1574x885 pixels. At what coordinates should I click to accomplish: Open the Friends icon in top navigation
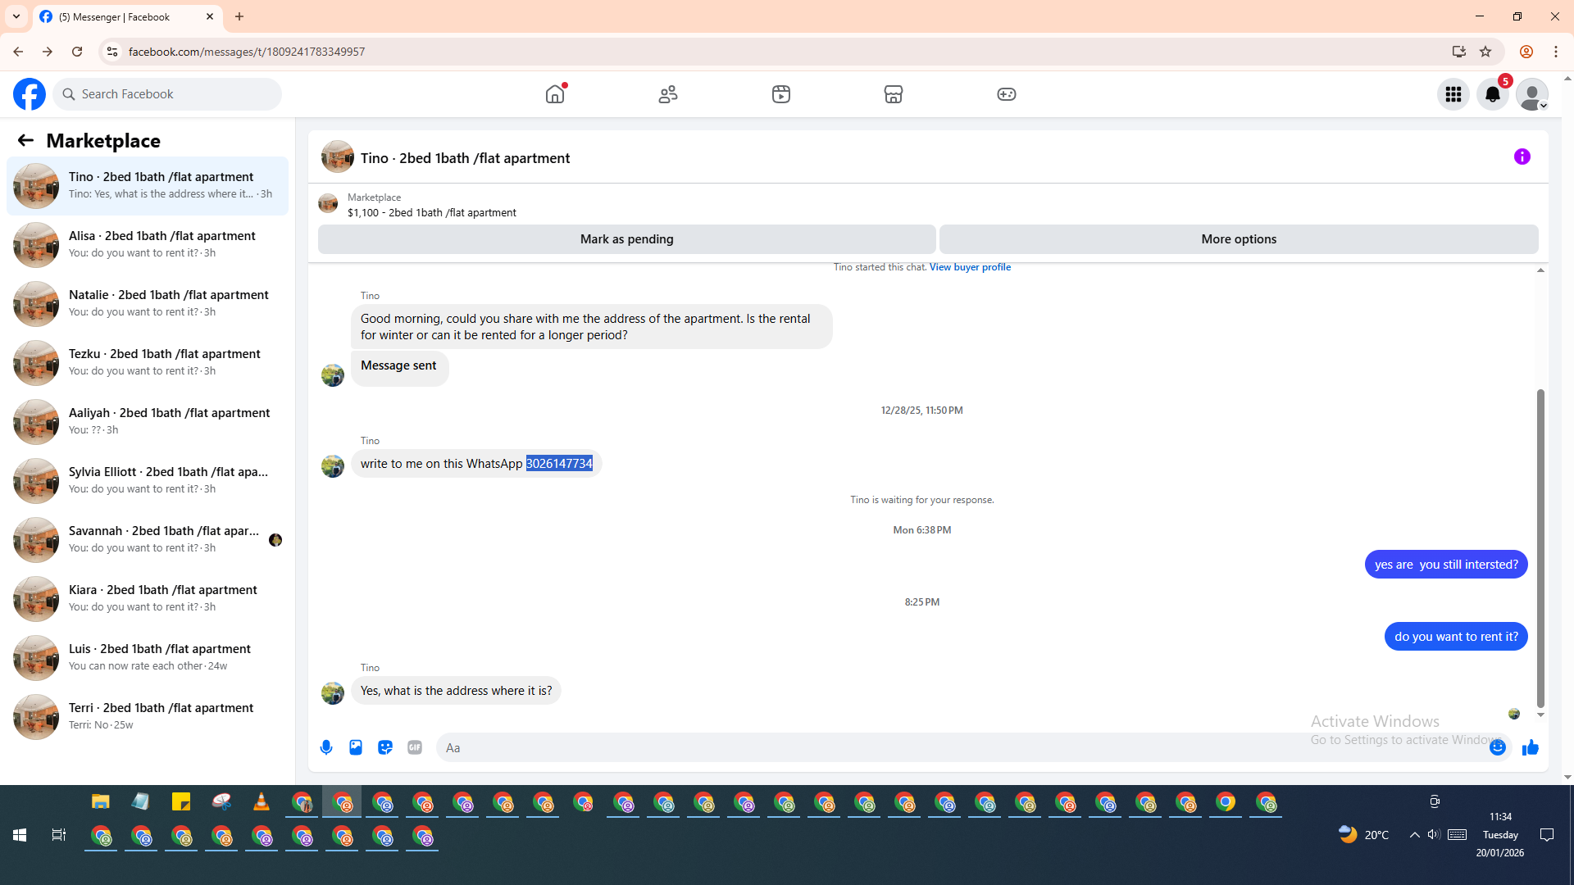click(x=668, y=94)
